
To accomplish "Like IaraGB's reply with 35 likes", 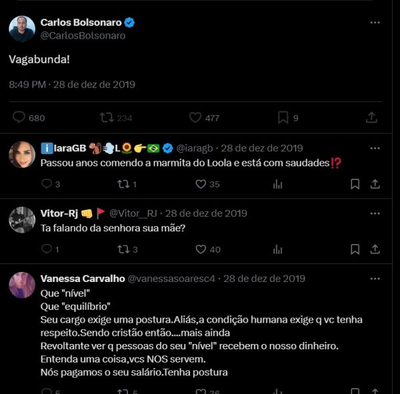I will pos(201,184).
